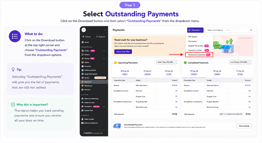Click the Payments icon in sidebar

click(82, 82)
